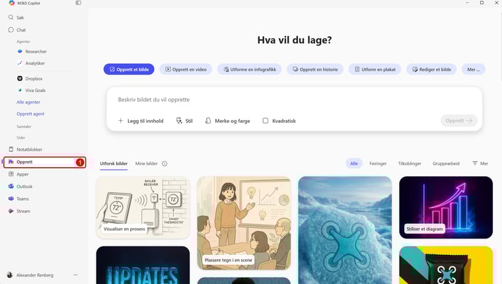The width and height of the screenshot is (502, 284).
Task: Toggle the Kvadratisk checkbox
Action: pyautogui.click(x=266, y=121)
